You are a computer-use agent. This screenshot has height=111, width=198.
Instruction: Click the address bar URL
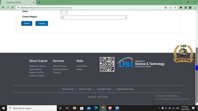[46, 7]
